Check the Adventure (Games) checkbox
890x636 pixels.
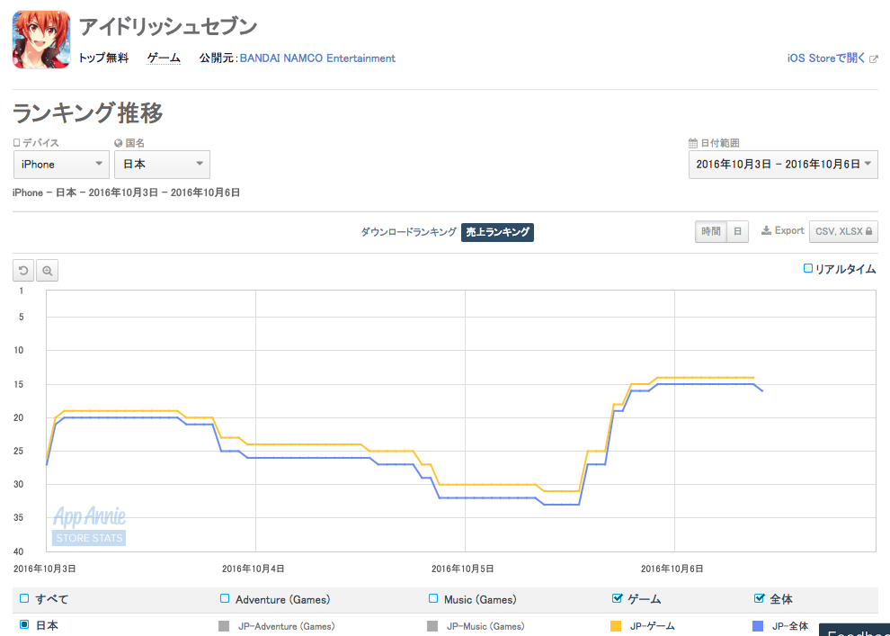tap(225, 598)
